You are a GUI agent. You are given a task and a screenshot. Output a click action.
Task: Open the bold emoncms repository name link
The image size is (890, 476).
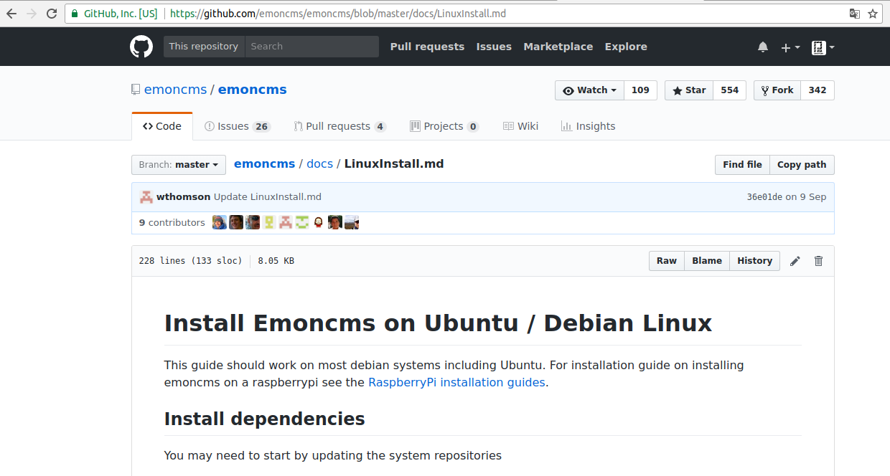[253, 90]
